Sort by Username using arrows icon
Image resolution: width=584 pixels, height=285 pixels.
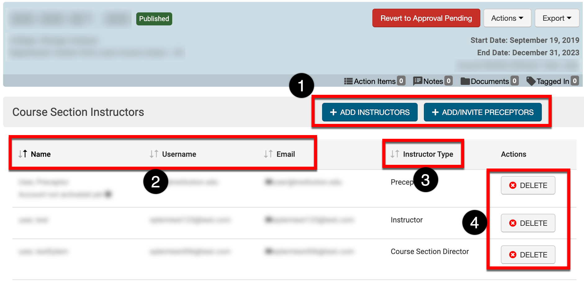154,154
